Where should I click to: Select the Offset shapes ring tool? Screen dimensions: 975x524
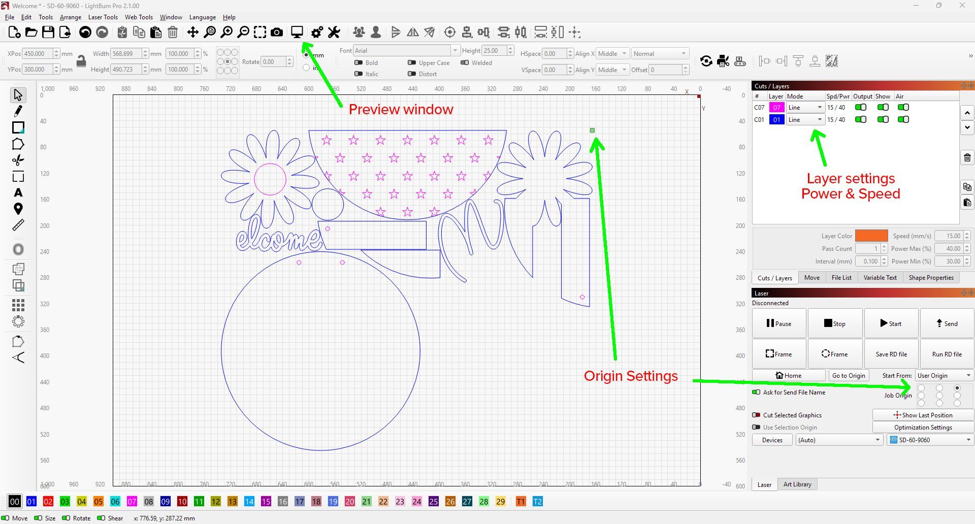(18, 249)
